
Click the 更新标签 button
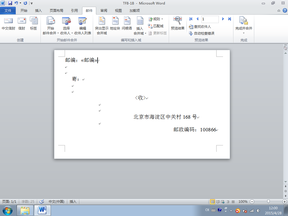point(157,33)
